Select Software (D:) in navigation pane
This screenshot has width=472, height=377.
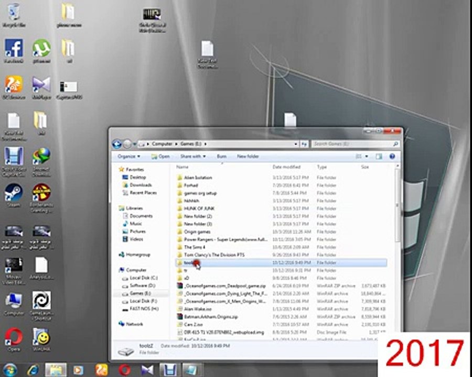[x=139, y=285]
